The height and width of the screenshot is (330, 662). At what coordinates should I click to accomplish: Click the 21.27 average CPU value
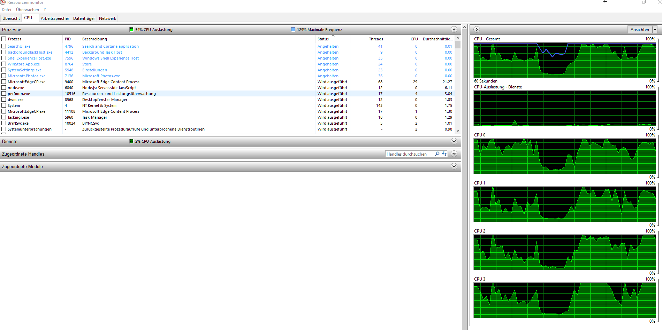pos(447,82)
